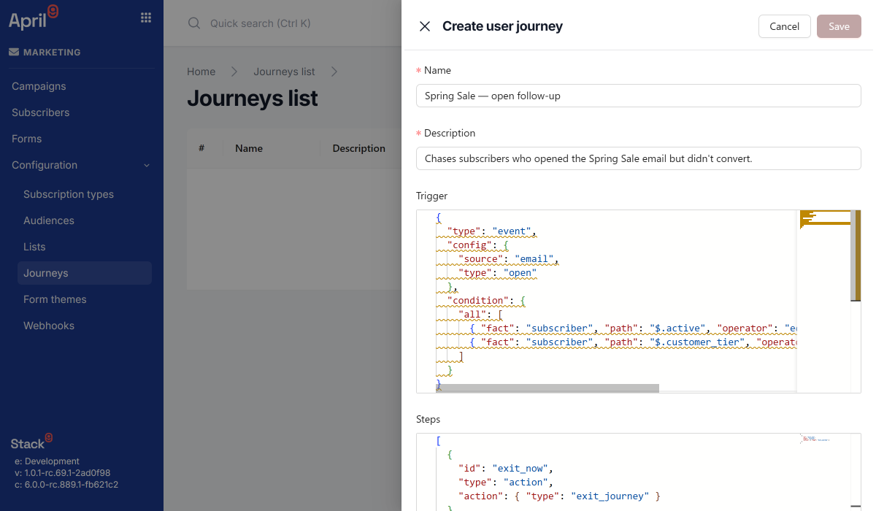Select Audiences menu item
Screen dimensions: 876x511
49,220
